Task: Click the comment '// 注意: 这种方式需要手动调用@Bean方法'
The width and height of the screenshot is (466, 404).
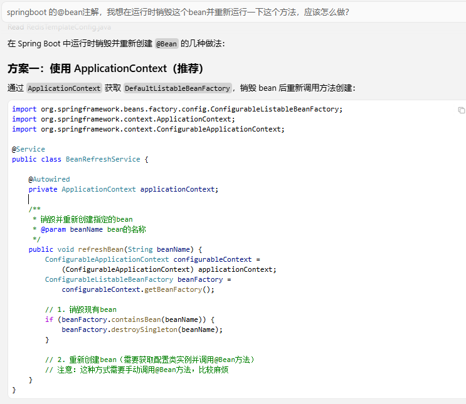Action: point(137,370)
